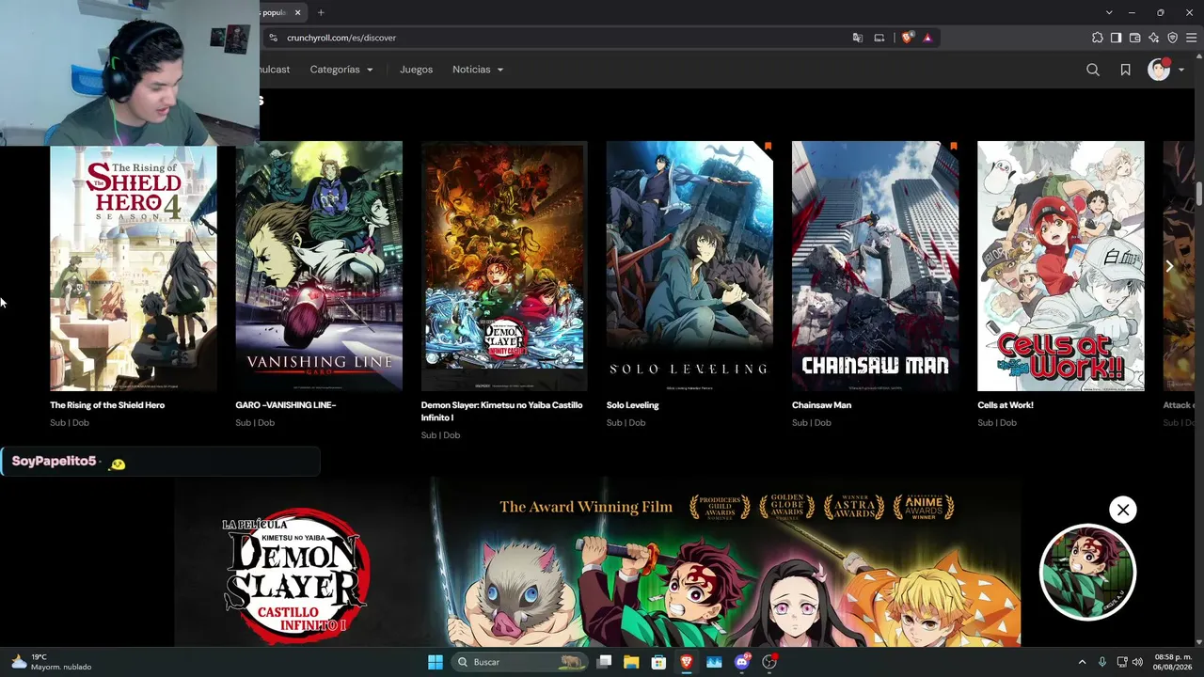Viewport: 1204px width, 677px height.
Task: Expand the system tray hidden icons chevron
Action: pyautogui.click(x=1082, y=662)
